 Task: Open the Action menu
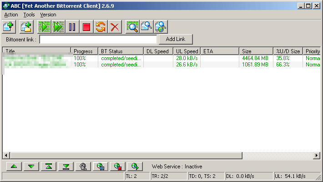tap(11, 15)
